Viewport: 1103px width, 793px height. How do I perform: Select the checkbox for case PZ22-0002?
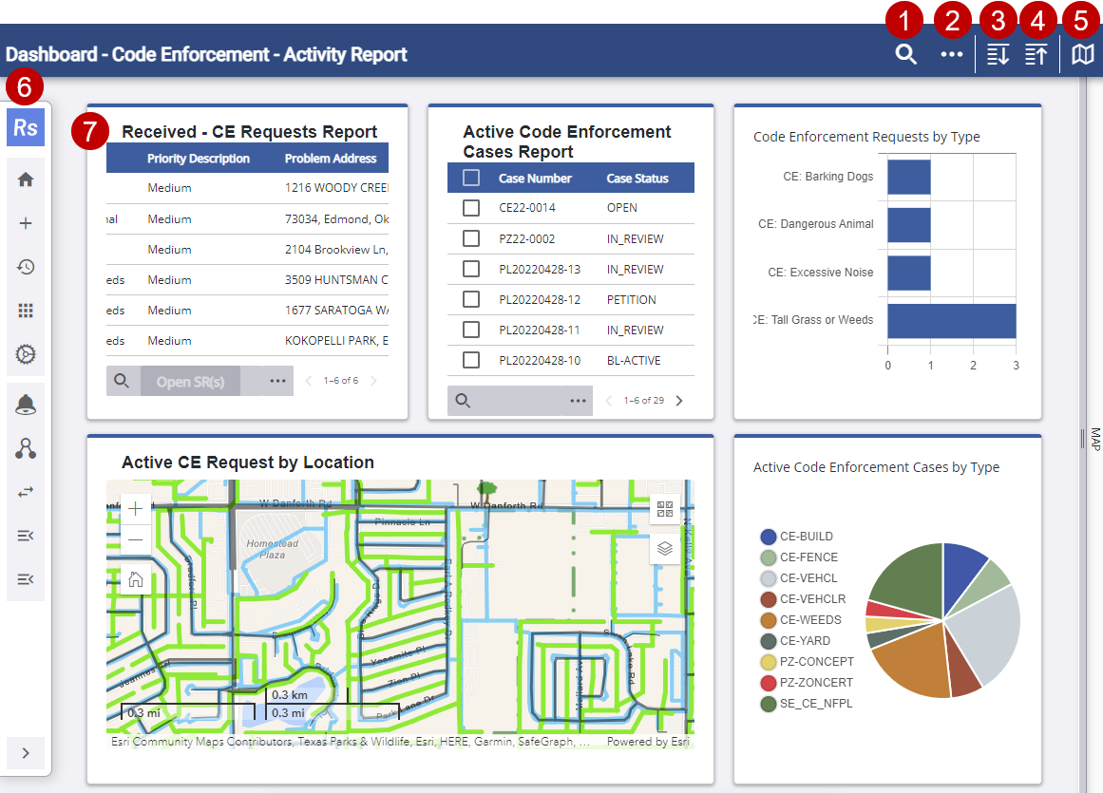coord(471,238)
